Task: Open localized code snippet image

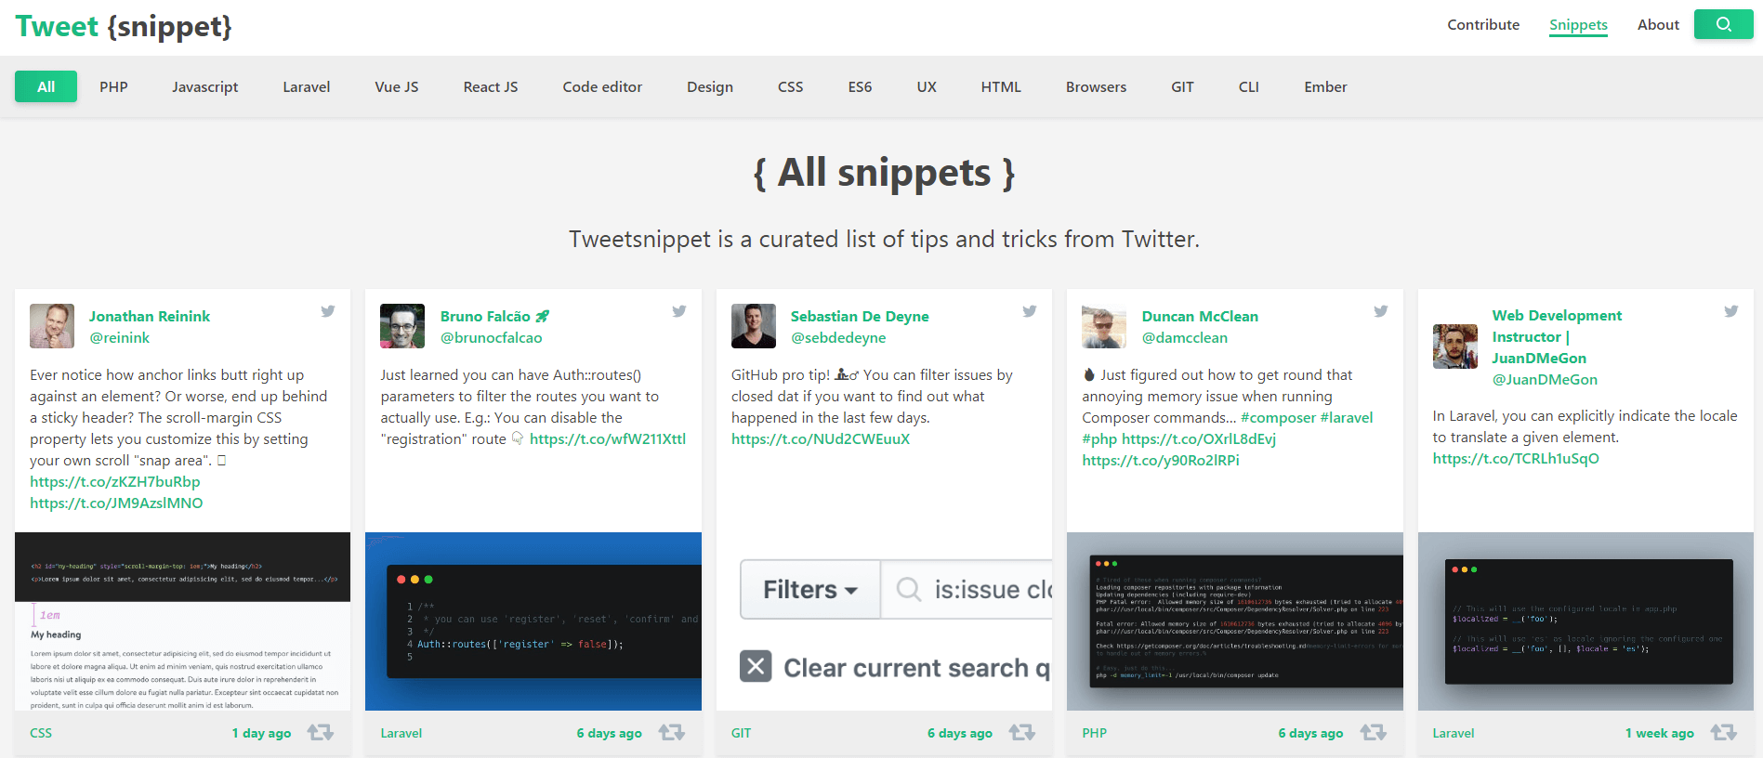Action: click(1585, 621)
